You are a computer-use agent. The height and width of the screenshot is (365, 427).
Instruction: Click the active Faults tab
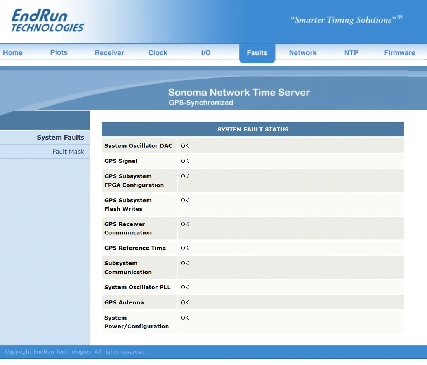pos(257,53)
